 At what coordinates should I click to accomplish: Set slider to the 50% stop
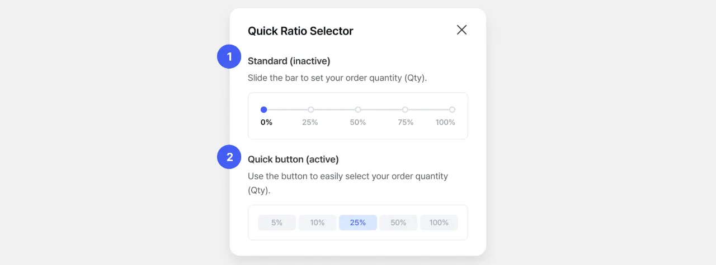click(358, 110)
